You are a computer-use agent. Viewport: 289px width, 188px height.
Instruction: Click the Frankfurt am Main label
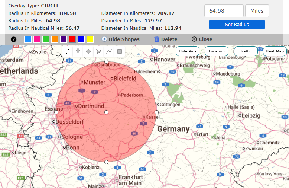point(130,180)
